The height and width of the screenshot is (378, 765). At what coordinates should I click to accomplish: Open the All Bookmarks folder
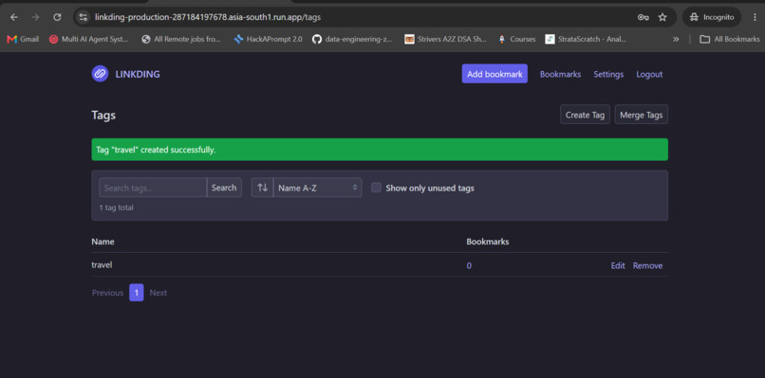[729, 39]
